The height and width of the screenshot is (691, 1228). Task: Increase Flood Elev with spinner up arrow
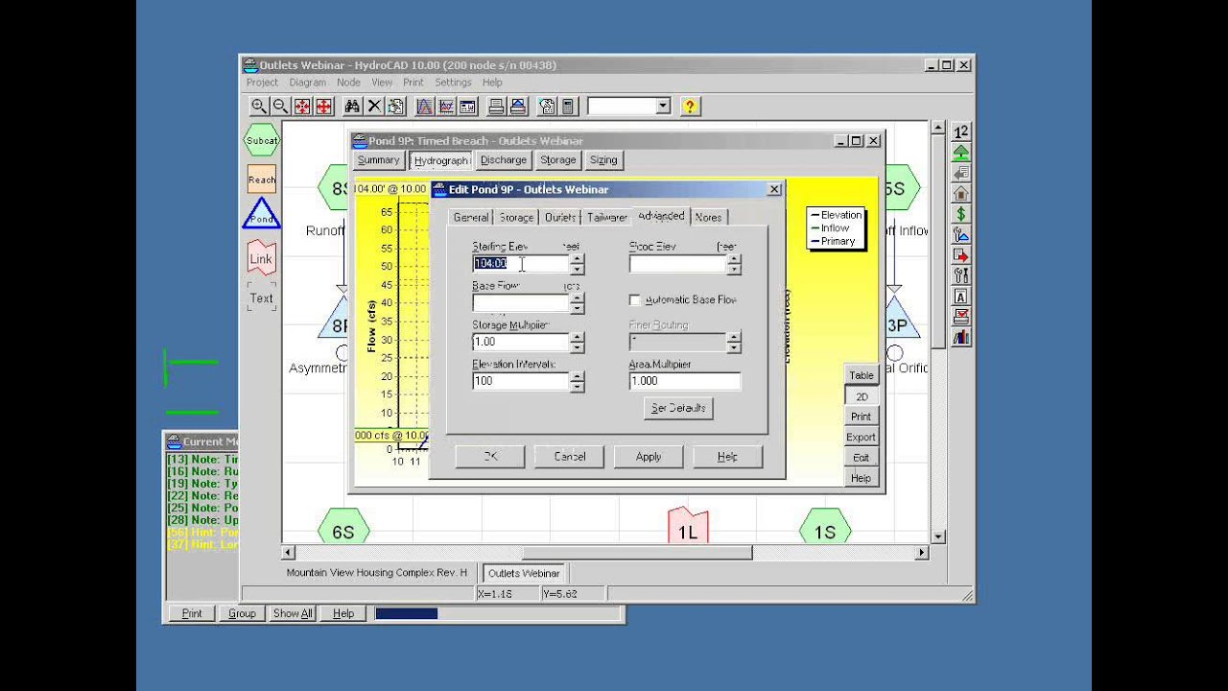[734, 258]
